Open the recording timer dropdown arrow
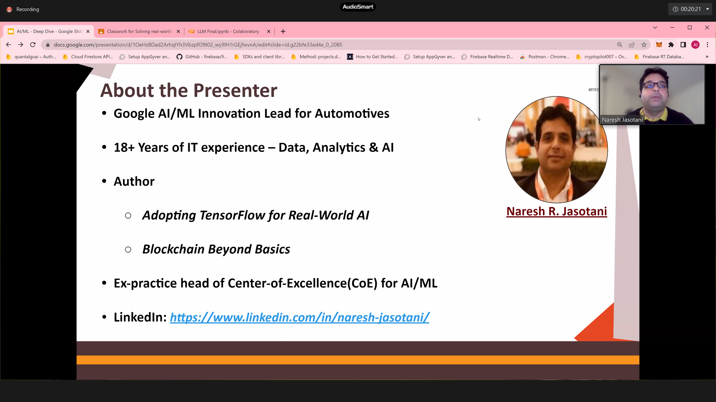The width and height of the screenshot is (716, 402). pyautogui.click(x=707, y=9)
